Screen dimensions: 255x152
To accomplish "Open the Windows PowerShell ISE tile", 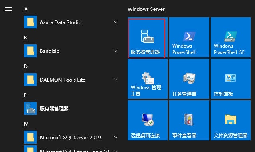I will pos(230,37).
